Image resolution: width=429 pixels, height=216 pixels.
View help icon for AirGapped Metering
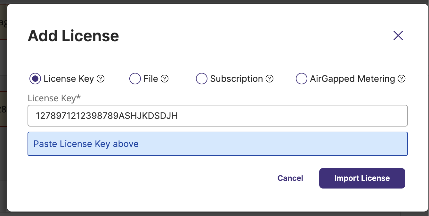tap(401, 79)
